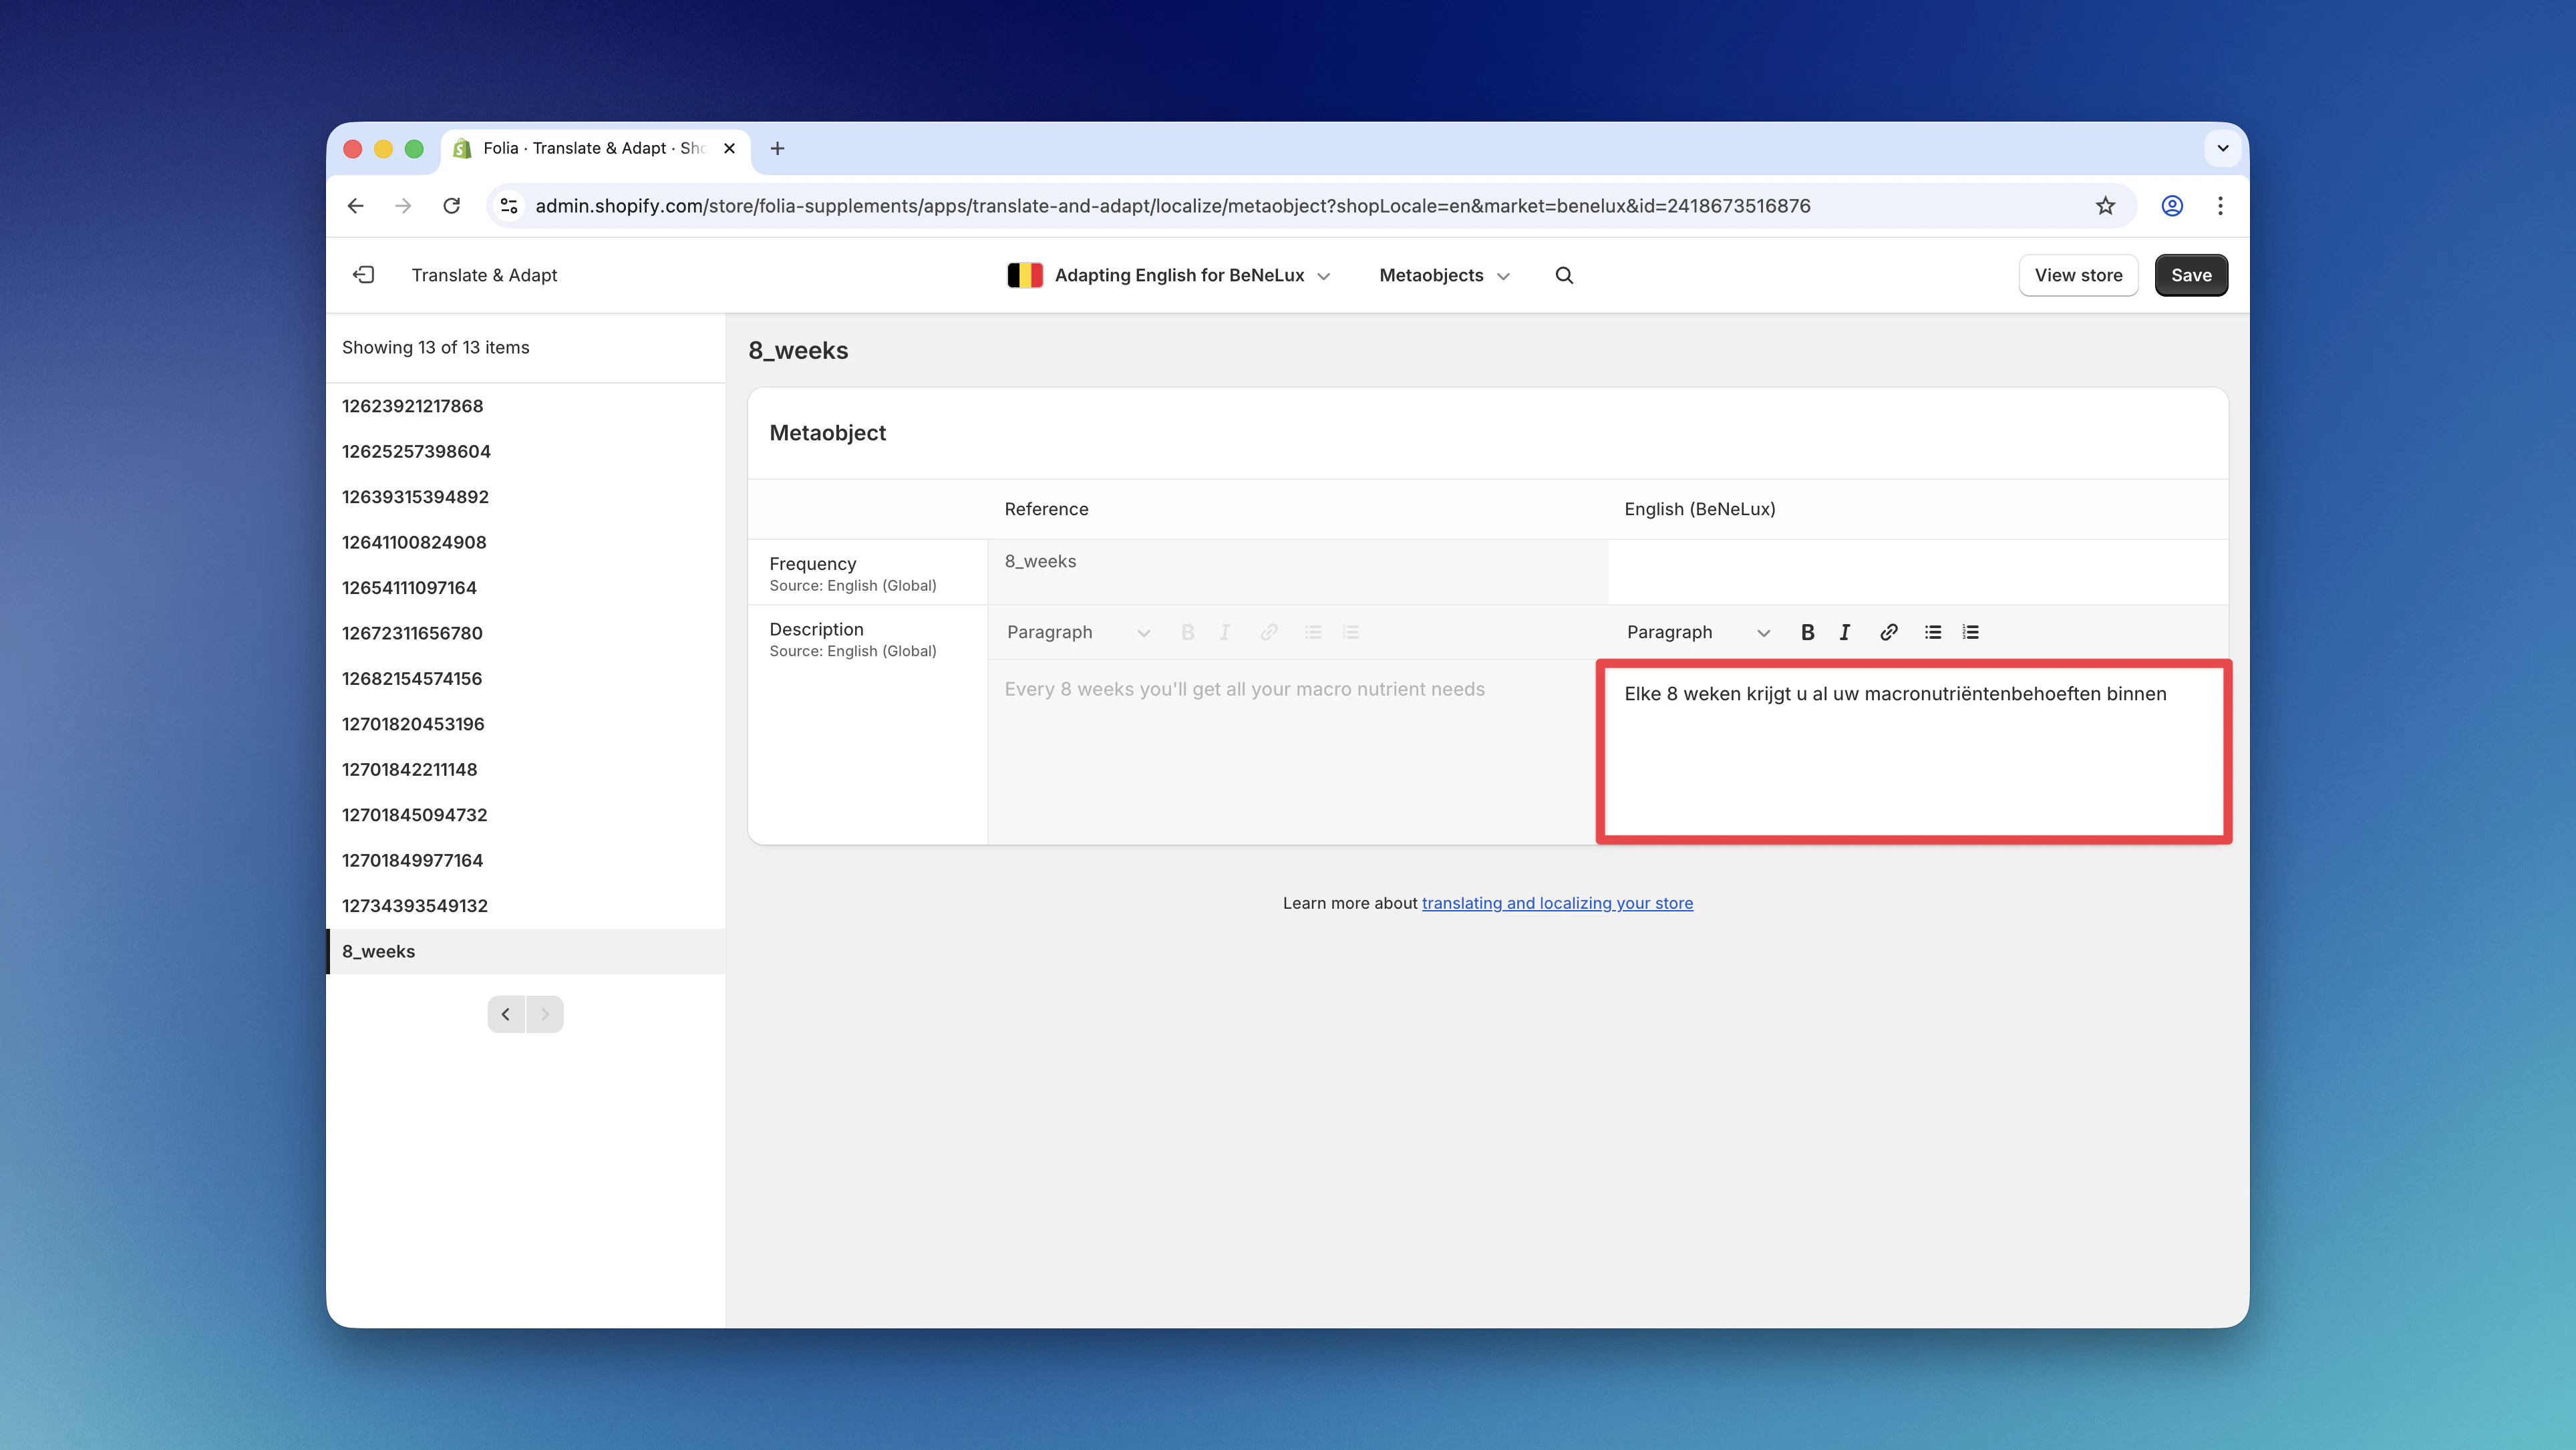This screenshot has width=2576, height=1450.
Task: Expand the tab search chevron
Action: 2222,148
